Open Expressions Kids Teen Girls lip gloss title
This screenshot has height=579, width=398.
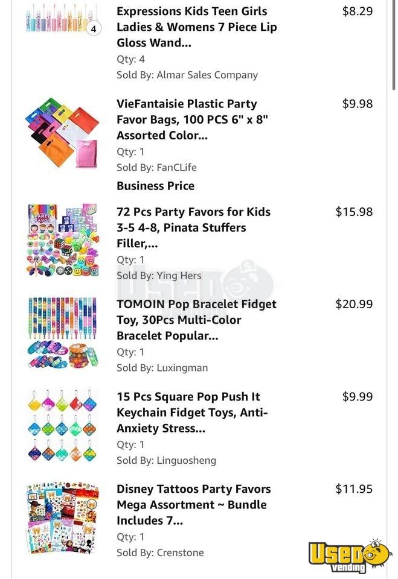[196, 27]
